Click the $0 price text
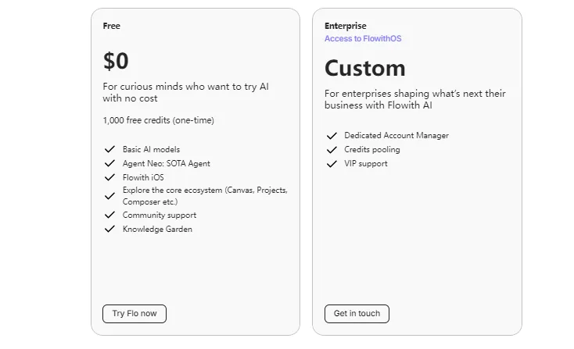574x349 pixels. pyautogui.click(x=116, y=61)
